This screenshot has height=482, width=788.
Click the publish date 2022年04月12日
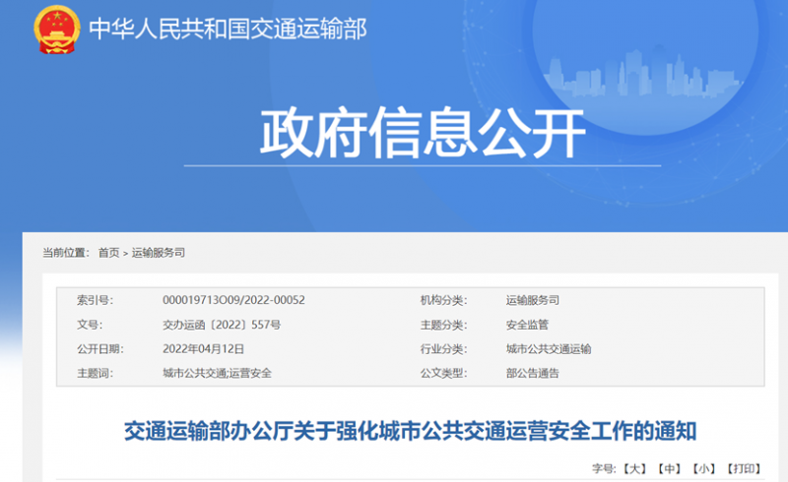coord(203,348)
